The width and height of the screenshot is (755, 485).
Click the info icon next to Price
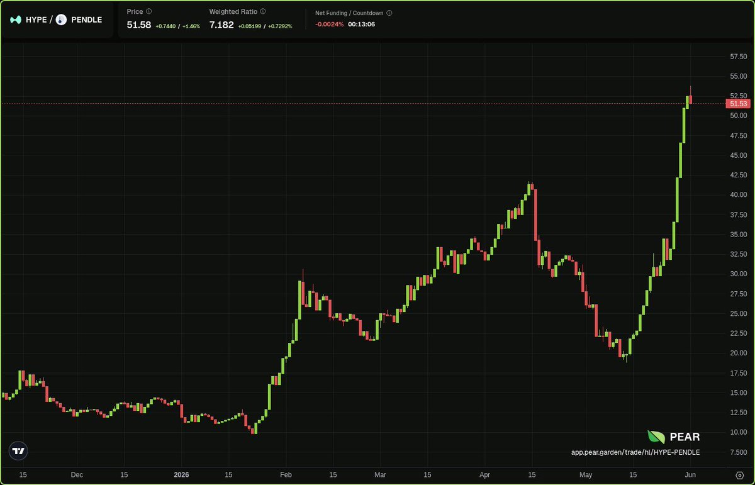click(x=148, y=11)
